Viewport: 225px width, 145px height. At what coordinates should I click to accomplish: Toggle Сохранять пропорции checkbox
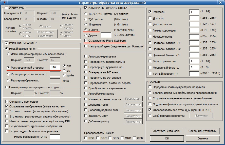click(7, 102)
